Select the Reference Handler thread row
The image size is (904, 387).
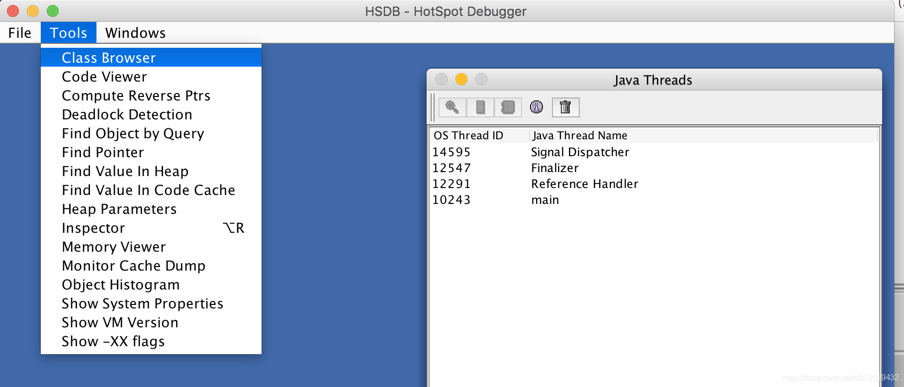pos(654,184)
